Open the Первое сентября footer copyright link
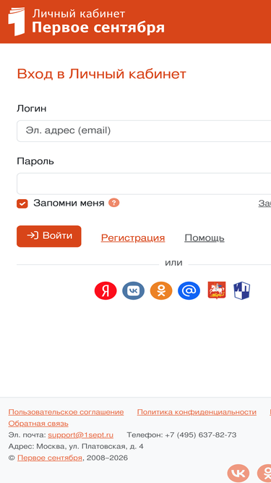The width and height of the screenshot is (271, 483). click(50, 458)
